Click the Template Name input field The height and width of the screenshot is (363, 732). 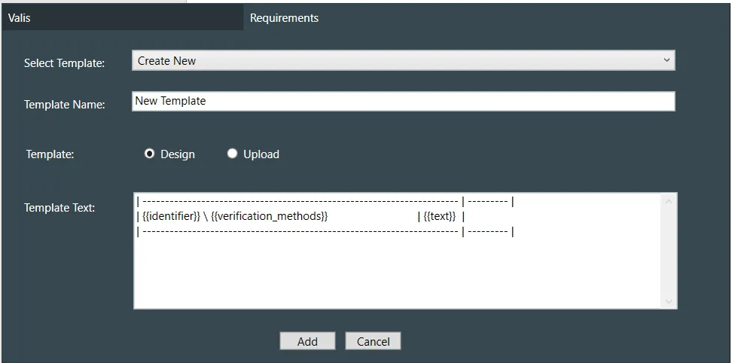(403, 101)
